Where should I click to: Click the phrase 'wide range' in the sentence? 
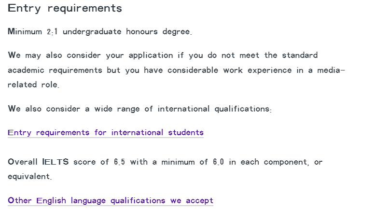click(x=117, y=109)
